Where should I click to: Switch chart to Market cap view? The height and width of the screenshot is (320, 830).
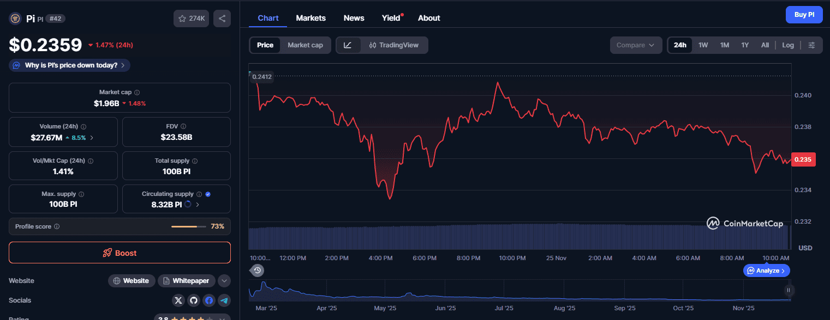point(305,45)
